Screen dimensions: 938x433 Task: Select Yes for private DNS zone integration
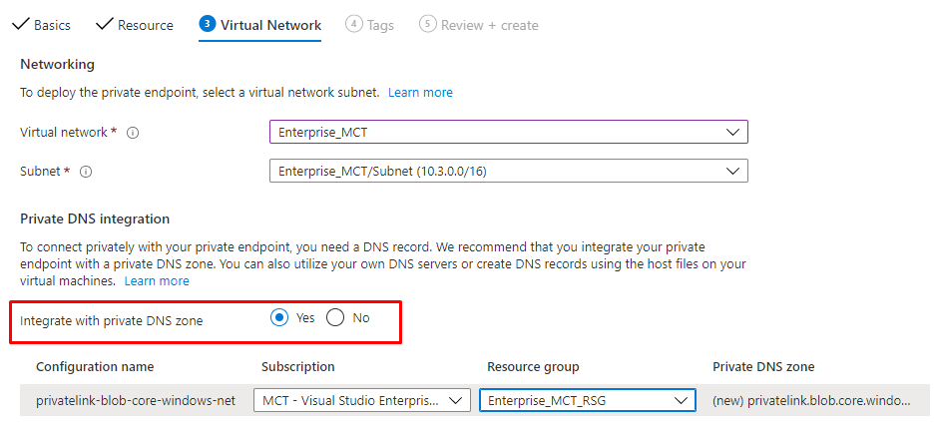pos(278,317)
